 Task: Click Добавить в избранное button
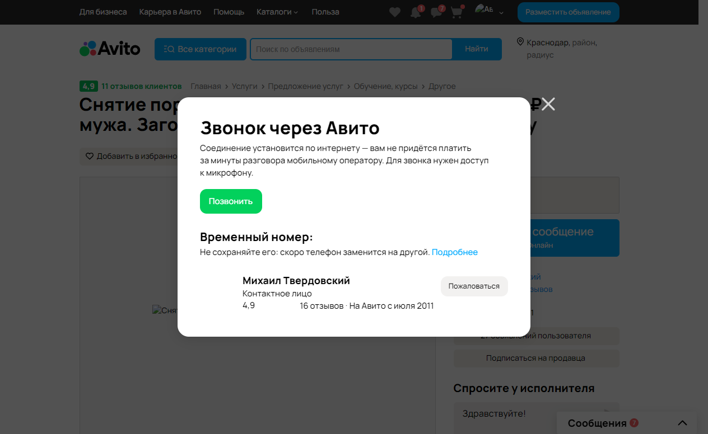tap(129, 156)
